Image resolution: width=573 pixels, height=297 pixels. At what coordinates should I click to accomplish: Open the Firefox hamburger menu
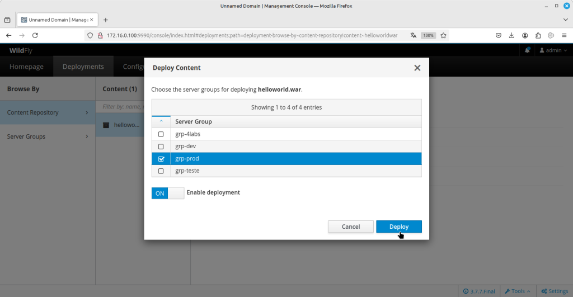pyautogui.click(x=564, y=35)
